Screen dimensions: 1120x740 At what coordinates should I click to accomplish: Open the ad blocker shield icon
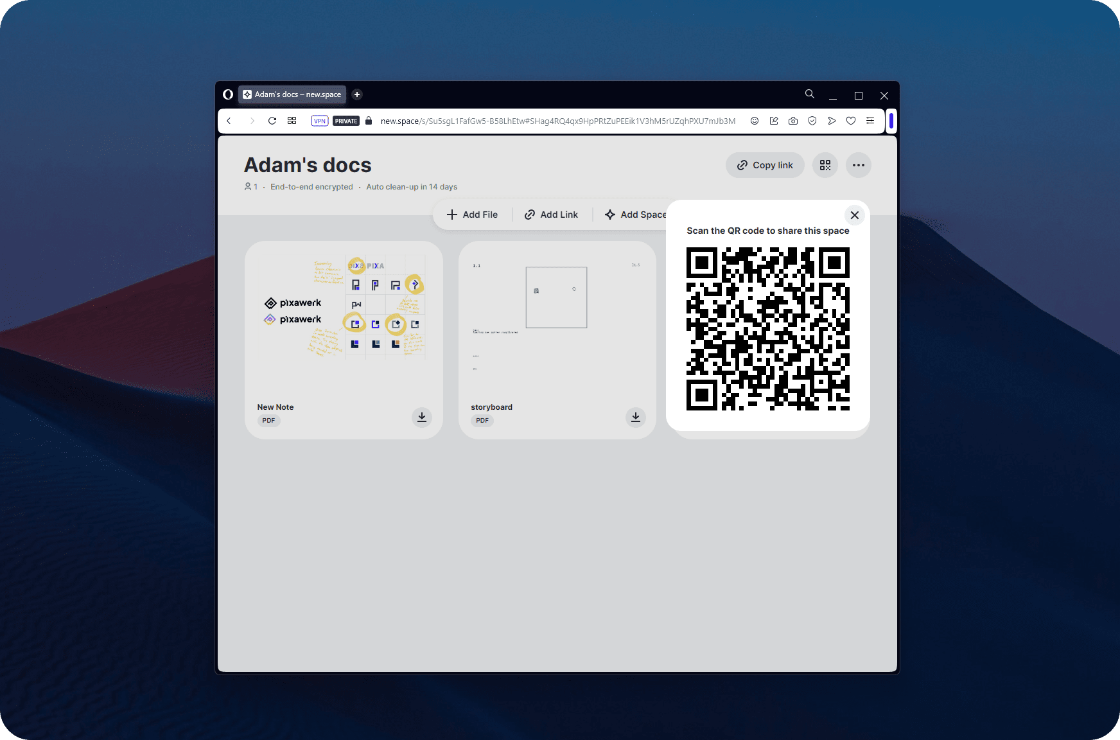(x=812, y=121)
